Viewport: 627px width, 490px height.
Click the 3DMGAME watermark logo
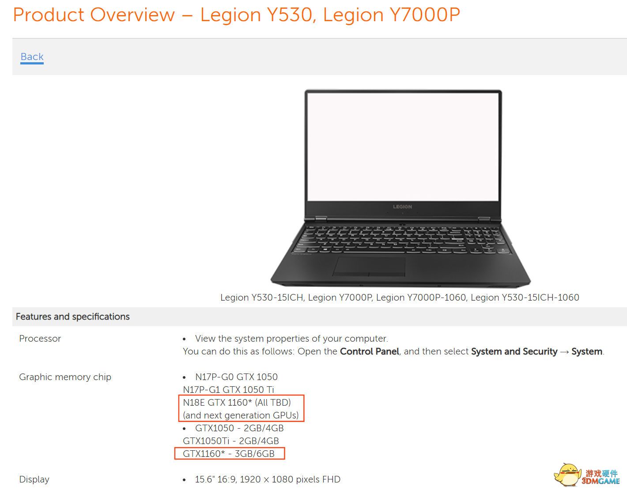point(588,475)
